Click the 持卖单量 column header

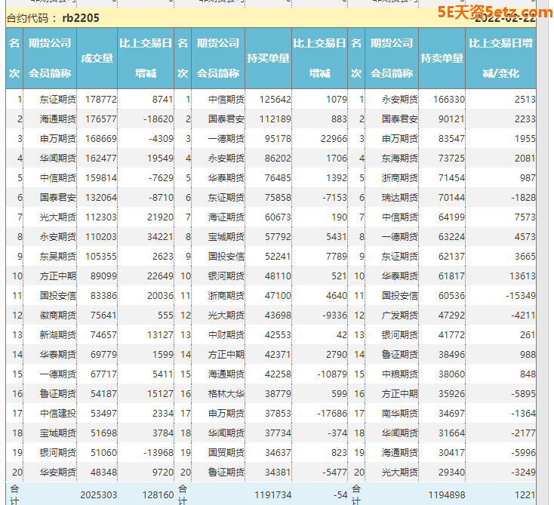coord(442,58)
